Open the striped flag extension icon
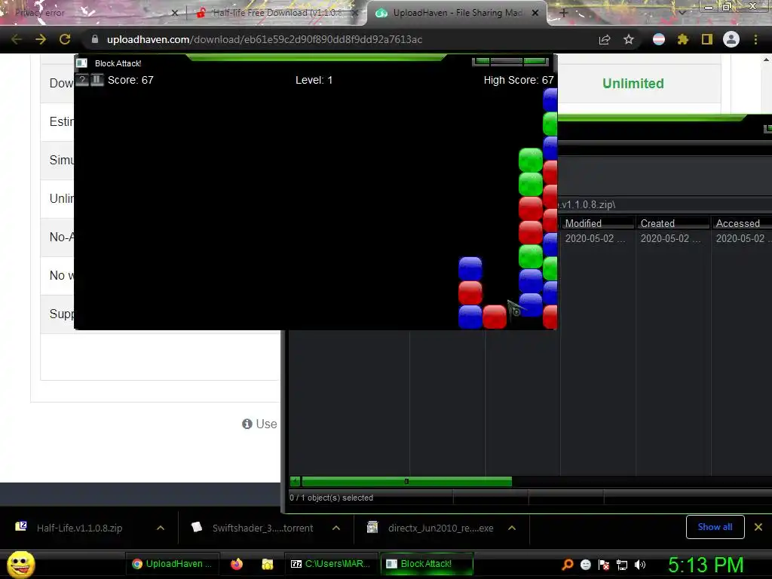772x579 pixels. [659, 39]
